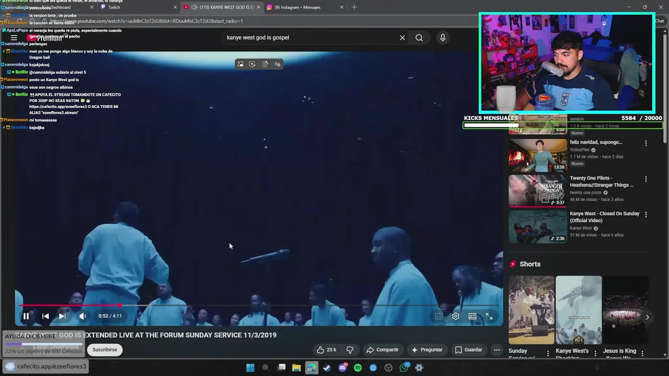Click the video title 'KANYE WEST GOD IS EXTENDED LIVE'
Image resolution: width=669 pixels, height=376 pixels.
point(146,335)
